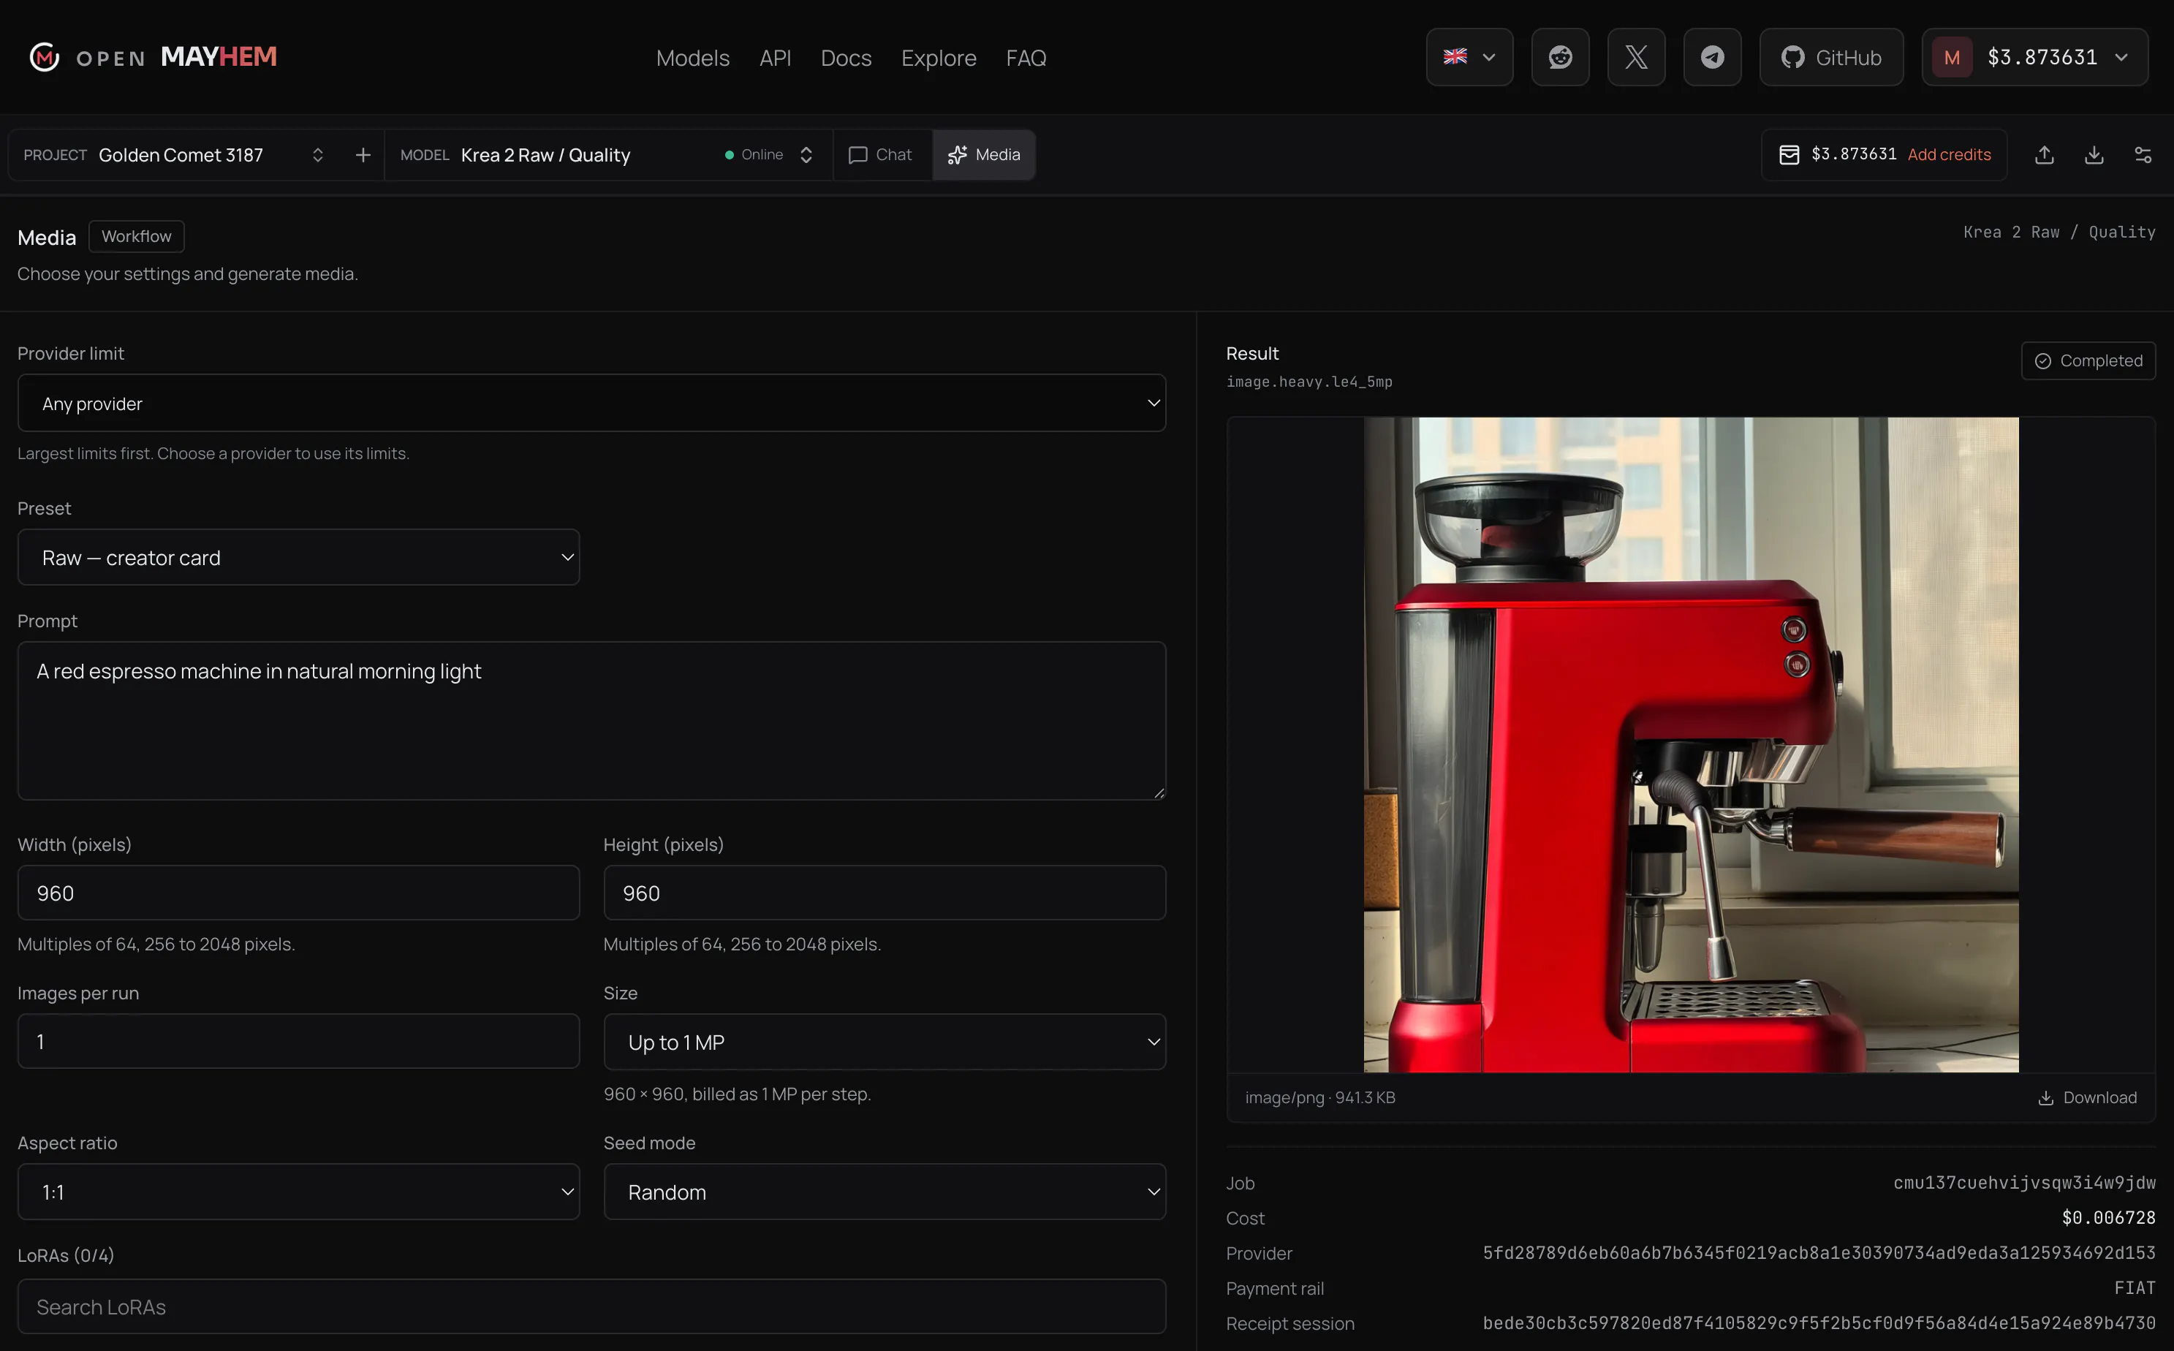This screenshot has width=2174, height=1351.
Task: Click the toolbar balance $3.873631
Action: pyautogui.click(x=1853, y=154)
